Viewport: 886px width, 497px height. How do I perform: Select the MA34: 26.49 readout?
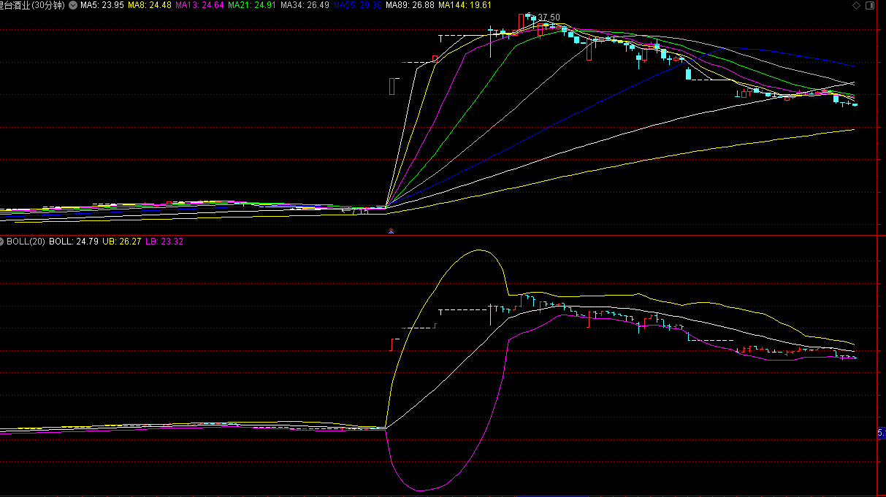pyautogui.click(x=305, y=5)
